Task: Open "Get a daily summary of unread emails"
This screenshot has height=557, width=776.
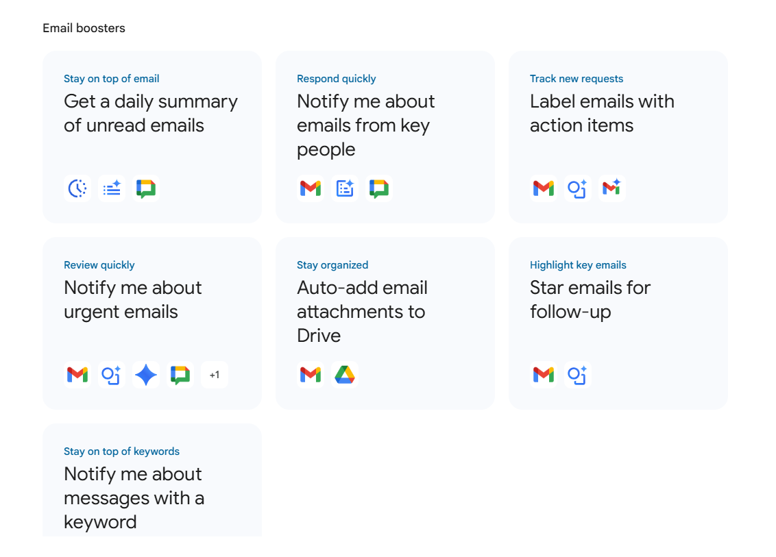Action: pyautogui.click(x=150, y=113)
